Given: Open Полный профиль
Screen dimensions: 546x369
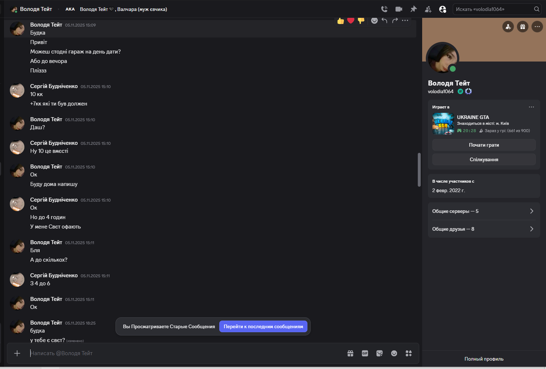Looking at the screenshot, I should 484,359.
